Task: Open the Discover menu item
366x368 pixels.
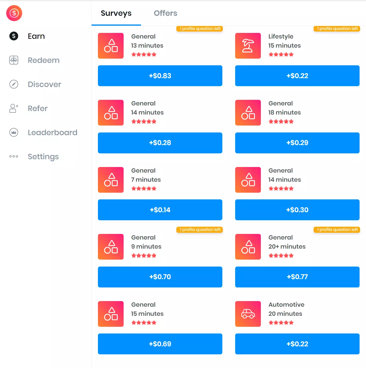Action: 44,84
